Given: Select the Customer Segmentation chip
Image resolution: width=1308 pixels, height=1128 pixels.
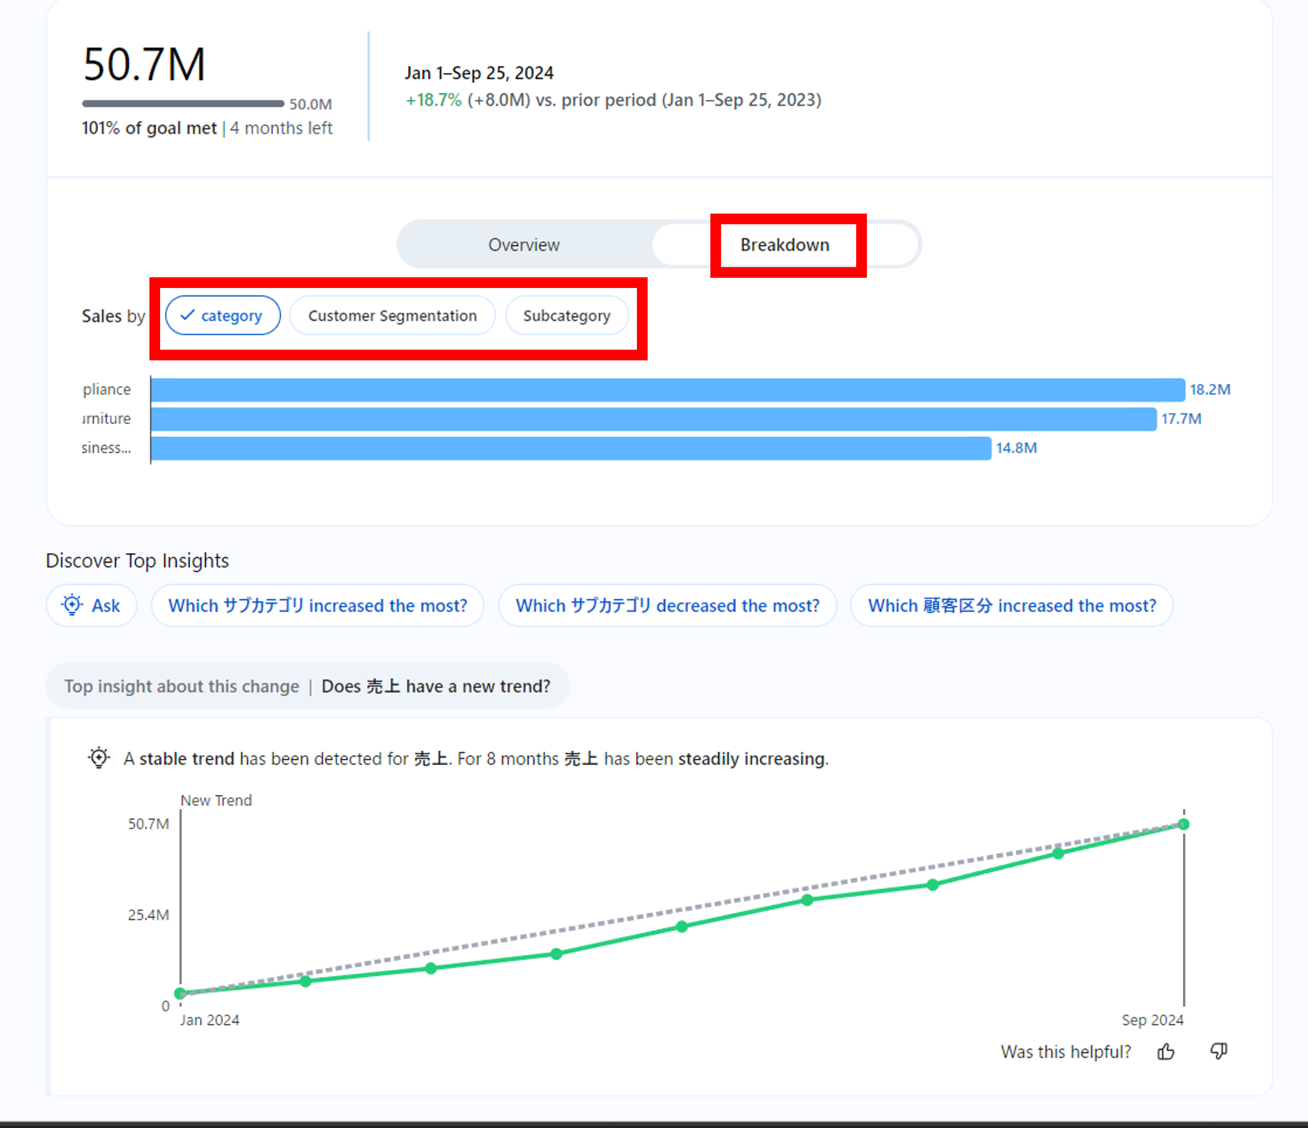Looking at the screenshot, I should 392,316.
